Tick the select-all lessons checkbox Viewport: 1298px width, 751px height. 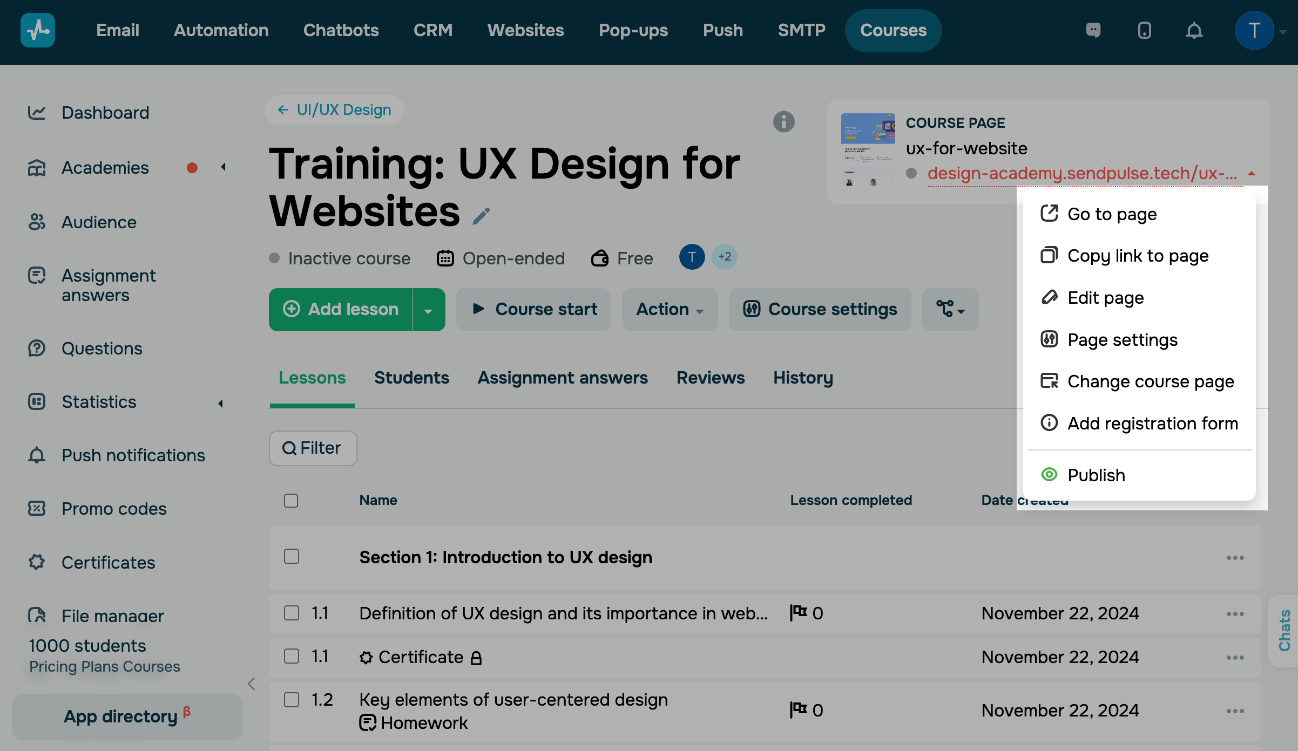291,501
